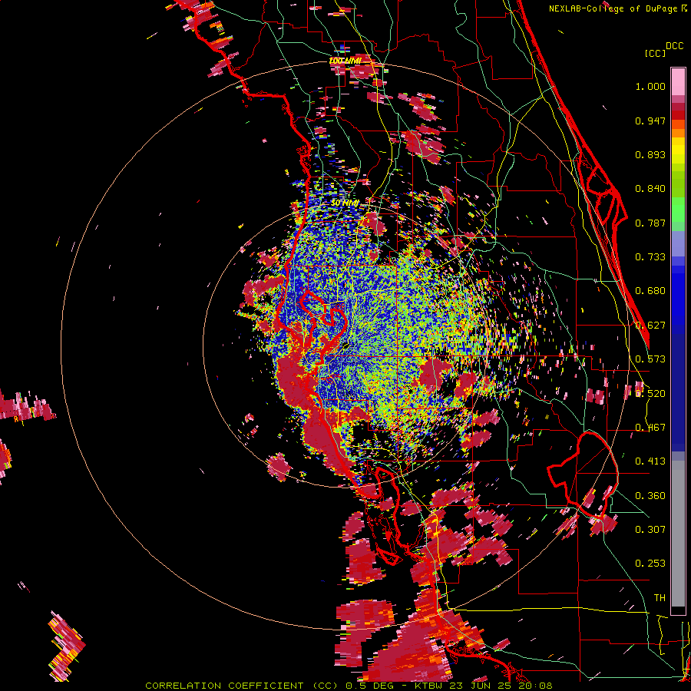The height and width of the screenshot is (691, 691).
Task: Select the 0.573 legend value
Action: pos(650,359)
